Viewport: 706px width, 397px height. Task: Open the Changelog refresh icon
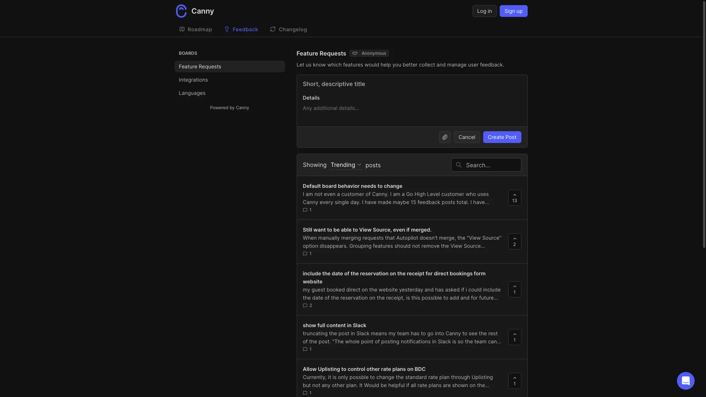point(272,29)
